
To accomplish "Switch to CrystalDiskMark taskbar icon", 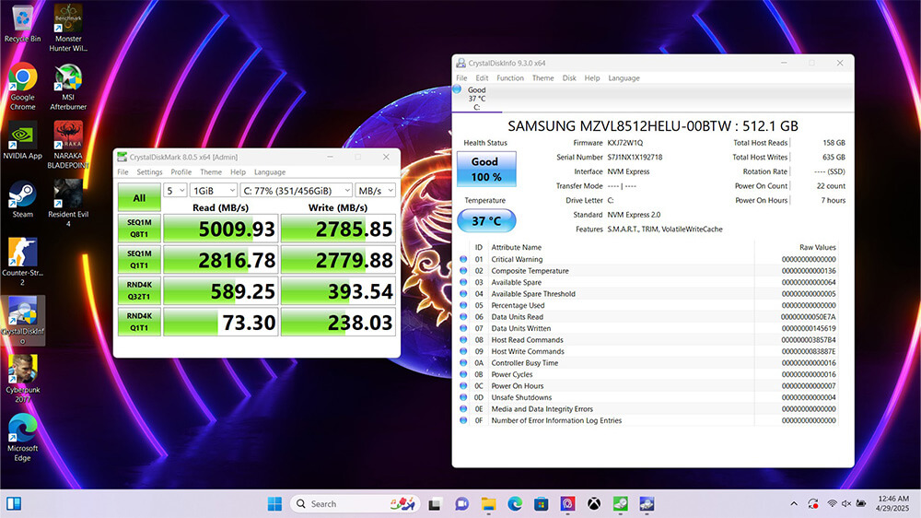I will [x=620, y=504].
